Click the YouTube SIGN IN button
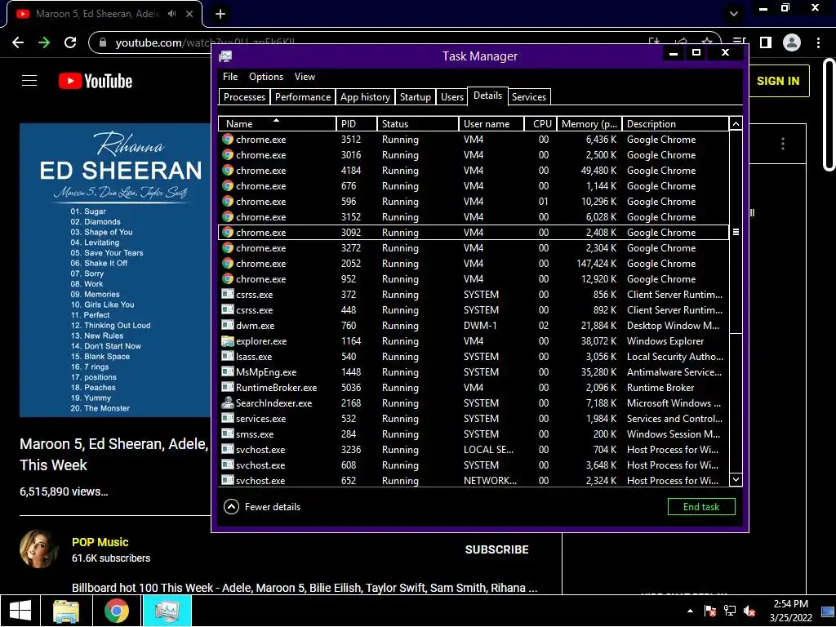The width and height of the screenshot is (836, 627). click(x=778, y=81)
